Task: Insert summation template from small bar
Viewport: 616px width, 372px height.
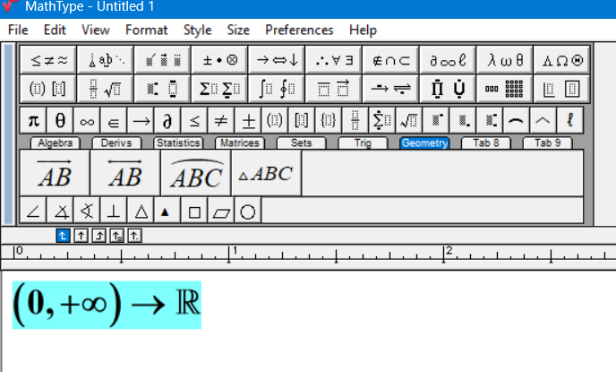Action: click(x=381, y=120)
